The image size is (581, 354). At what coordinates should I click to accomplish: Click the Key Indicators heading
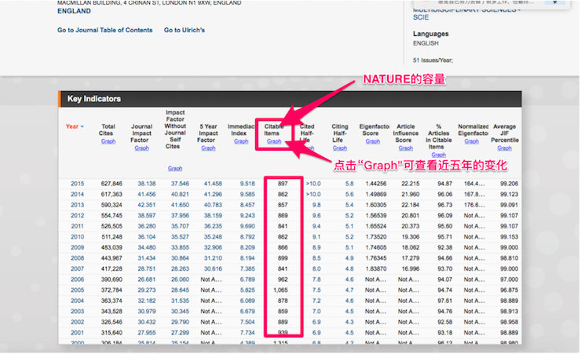[93, 99]
